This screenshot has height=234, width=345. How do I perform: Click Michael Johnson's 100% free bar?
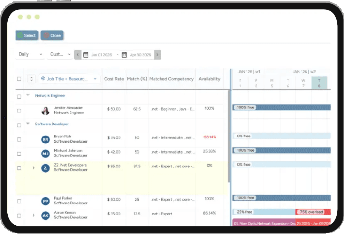(282, 150)
